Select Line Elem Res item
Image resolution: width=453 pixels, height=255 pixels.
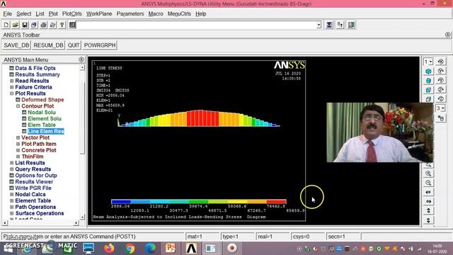[x=45, y=131]
